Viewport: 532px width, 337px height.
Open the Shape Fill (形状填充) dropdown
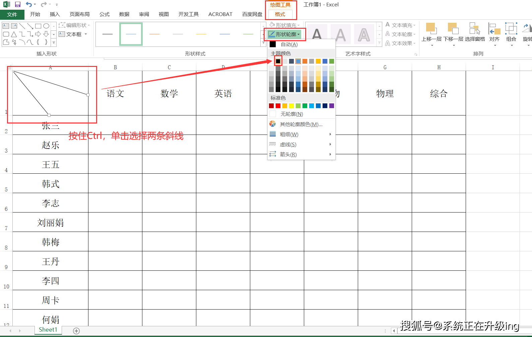pos(285,25)
